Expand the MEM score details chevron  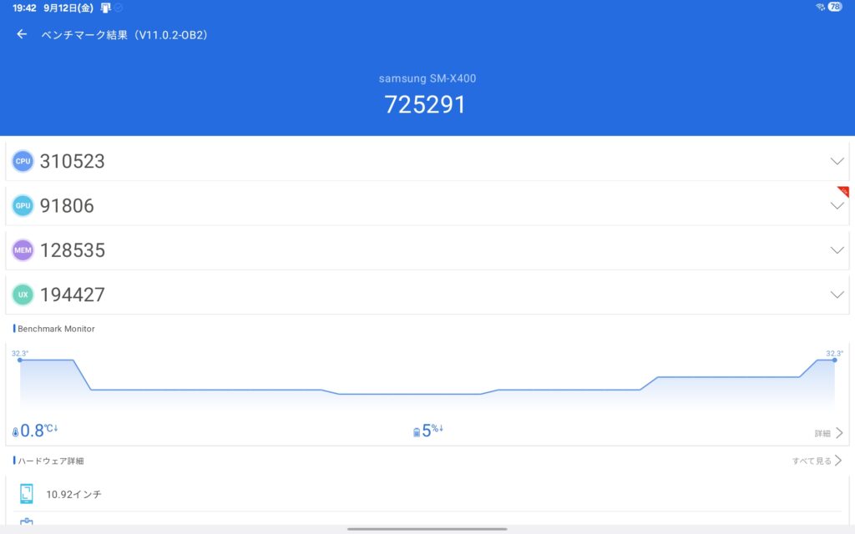(837, 250)
